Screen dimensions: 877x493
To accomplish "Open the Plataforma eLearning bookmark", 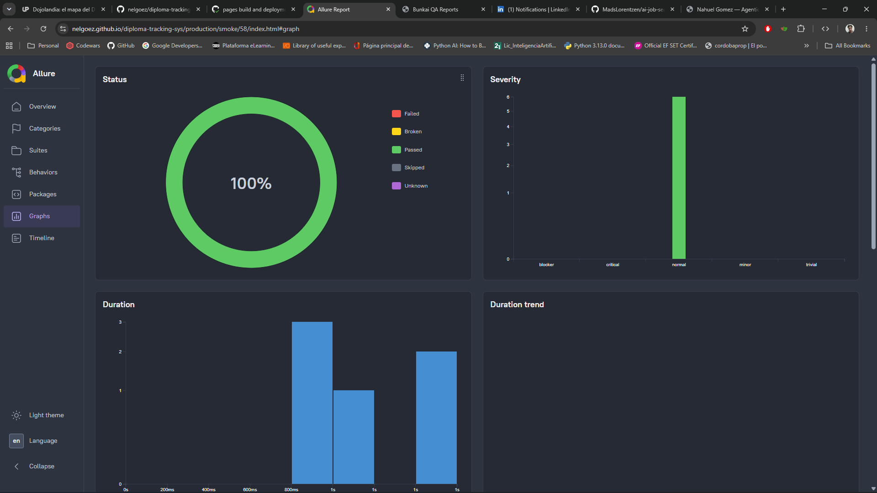I will pos(243,46).
